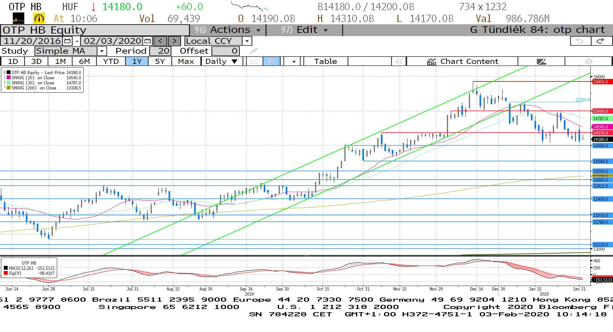Select the 1M range tab
The width and height of the screenshot is (613, 332).
coord(60,61)
